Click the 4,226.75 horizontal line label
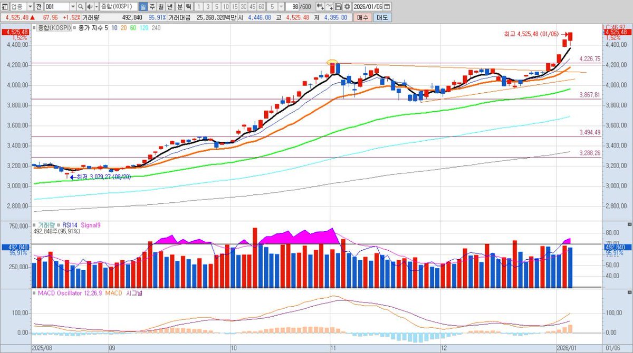Viewport: 633px width, 353px height. tap(590, 59)
